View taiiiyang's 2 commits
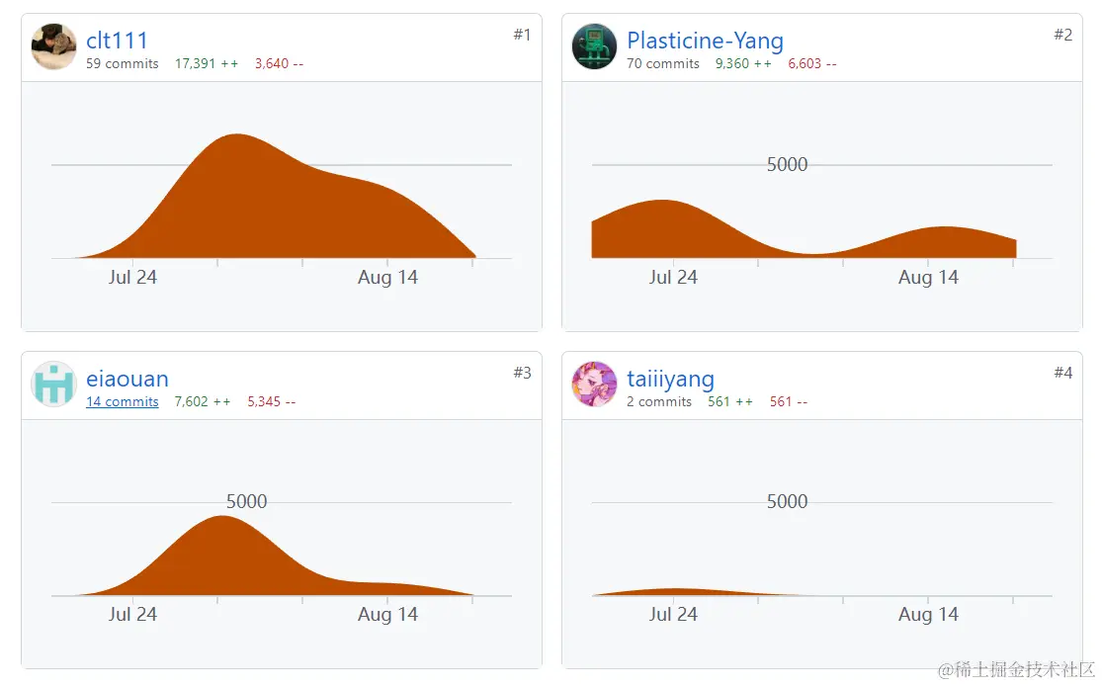 (x=658, y=401)
